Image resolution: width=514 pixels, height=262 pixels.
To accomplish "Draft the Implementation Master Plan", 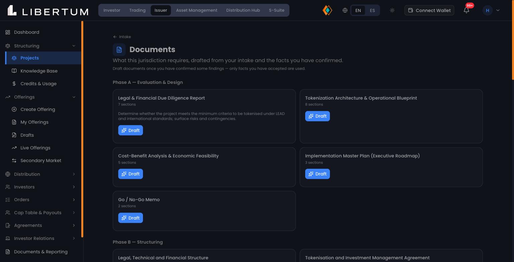I will pos(318,174).
